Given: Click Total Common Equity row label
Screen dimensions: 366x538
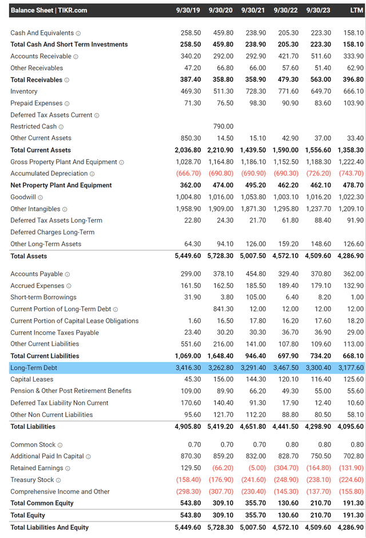Looking at the screenshot, I should (x=42, y=503).
